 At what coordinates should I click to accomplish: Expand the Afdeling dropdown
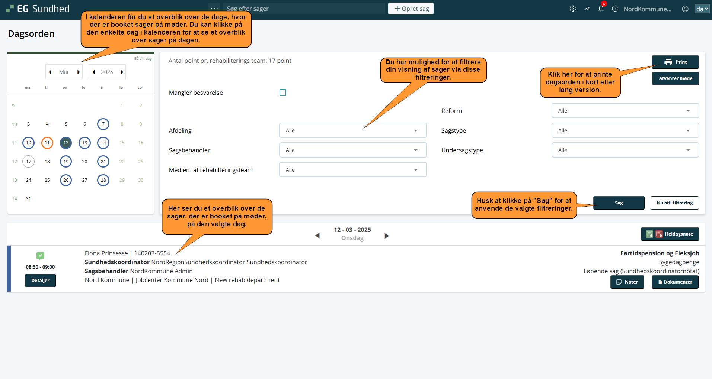[352, 130]
